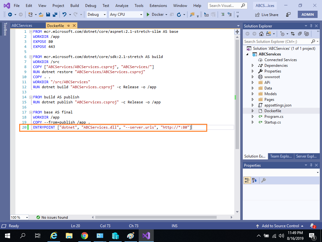Viewport: 322px width, 242px height.
Task: Expand the wwwroot folder node
Action: tap(253, 77)
